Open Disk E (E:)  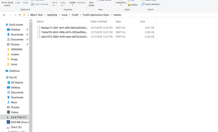tap(16, 127)
